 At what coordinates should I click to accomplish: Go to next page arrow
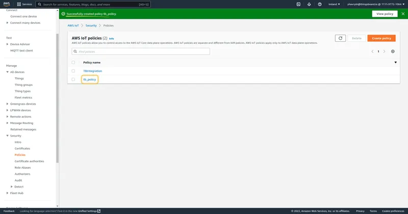[x=384, y=51]
